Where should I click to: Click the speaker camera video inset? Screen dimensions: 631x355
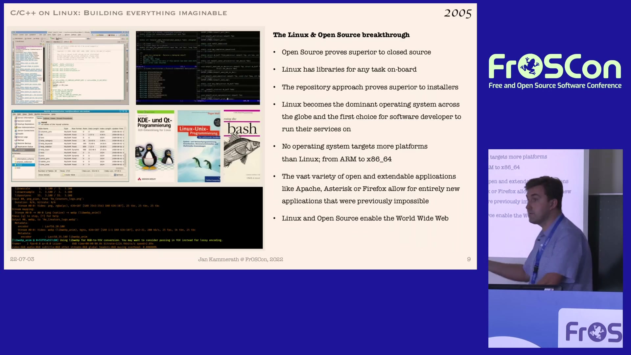pyautogui.click(x=555, y=248)
